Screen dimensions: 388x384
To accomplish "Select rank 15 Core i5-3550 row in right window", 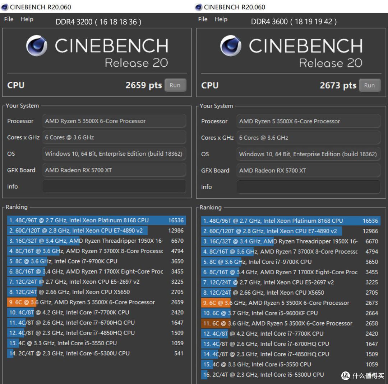I will pyautogui.click(x=291, y=365).
